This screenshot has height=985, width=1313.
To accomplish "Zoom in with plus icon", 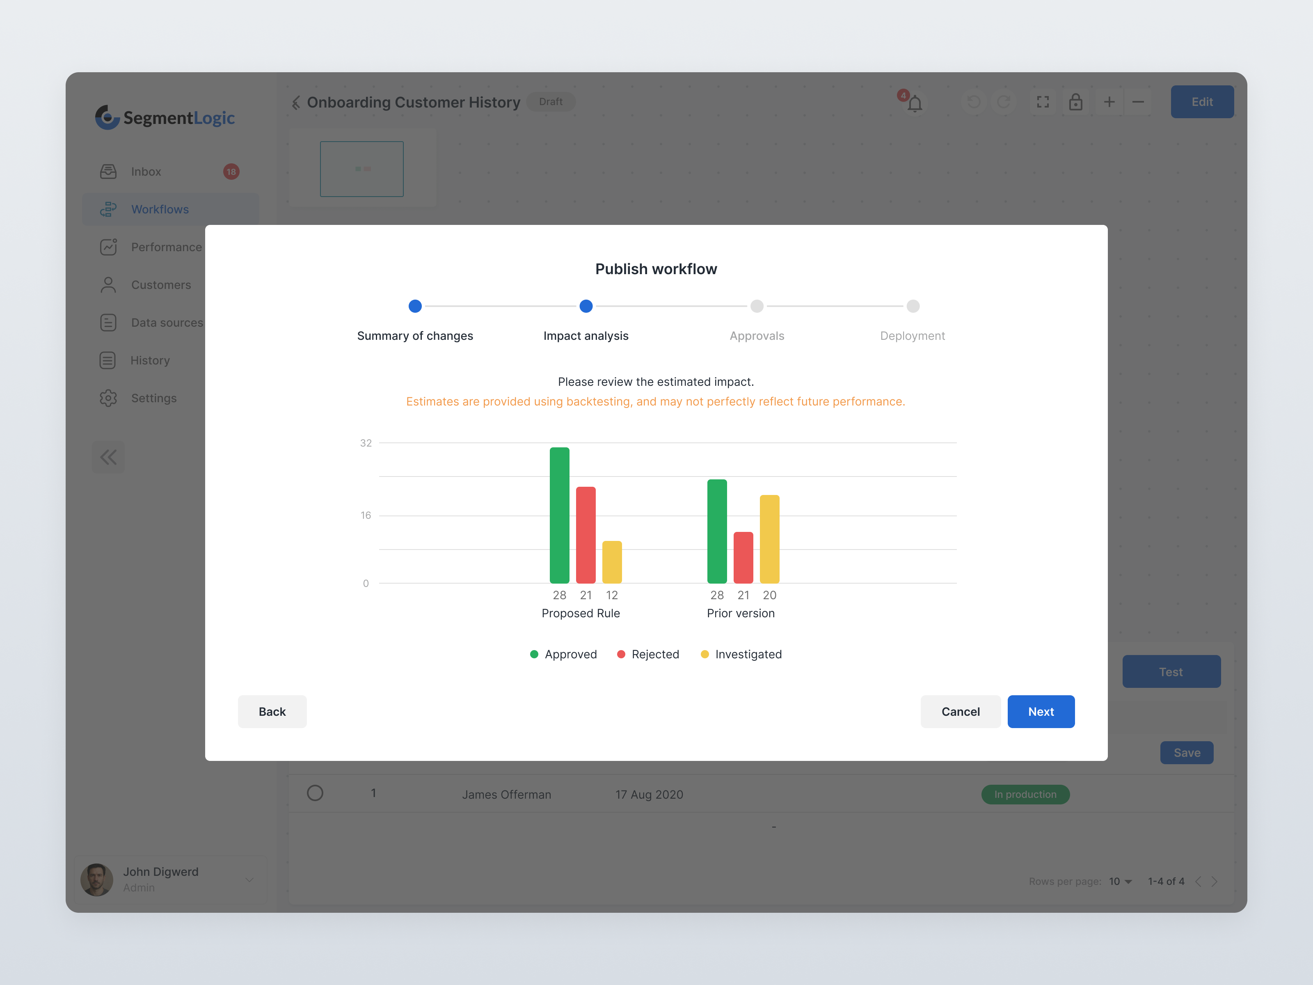I will (x=1109, y=102).
